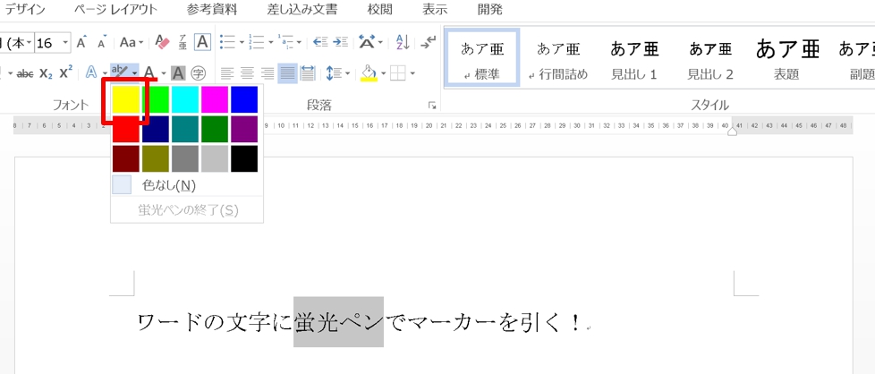Image resolution: width=875 pixels, height=374 pixels.
Task: Switch to the 表示 tab
Action: [x=435, y=10]
